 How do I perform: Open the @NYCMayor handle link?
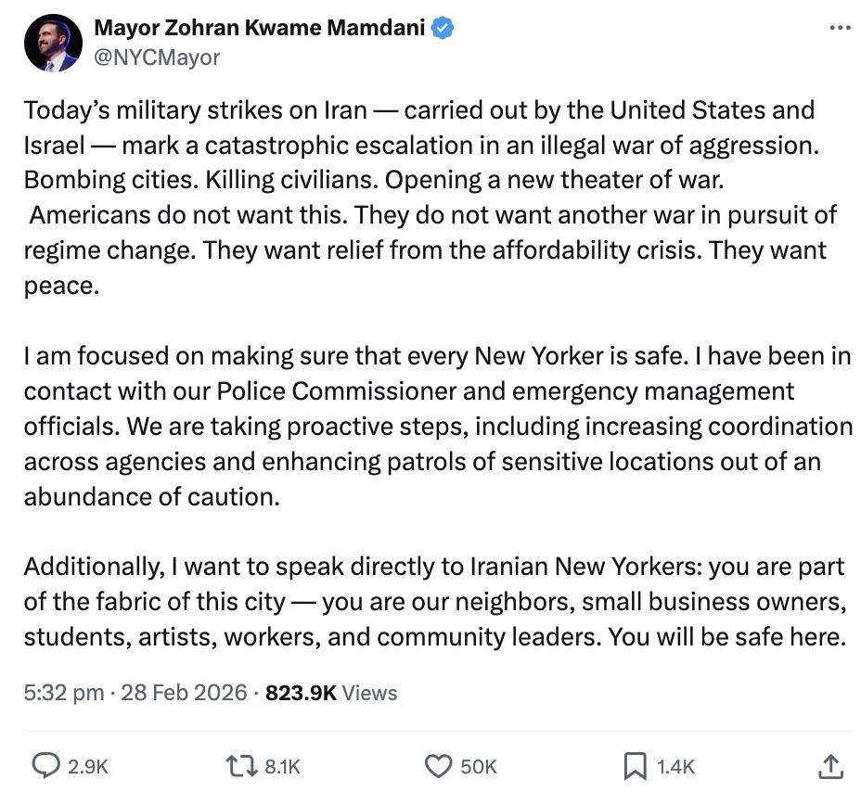(157, 57)
